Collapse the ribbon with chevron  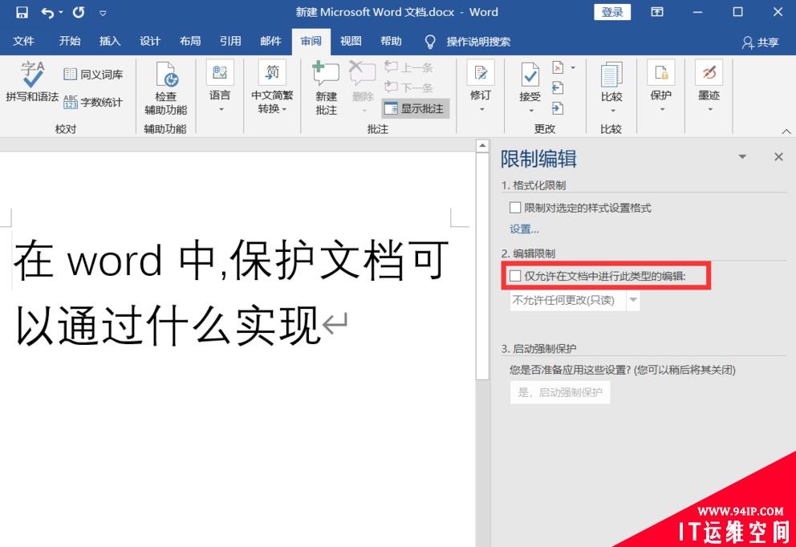[786, 132]
